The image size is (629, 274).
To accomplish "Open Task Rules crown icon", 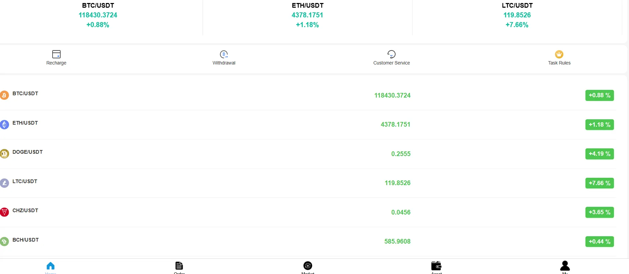I will (559, 54).
